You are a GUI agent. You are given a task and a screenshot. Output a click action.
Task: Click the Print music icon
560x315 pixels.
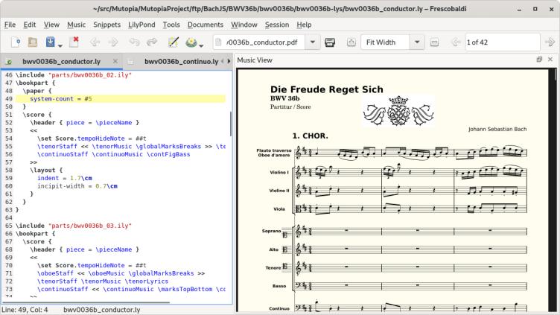330,42
